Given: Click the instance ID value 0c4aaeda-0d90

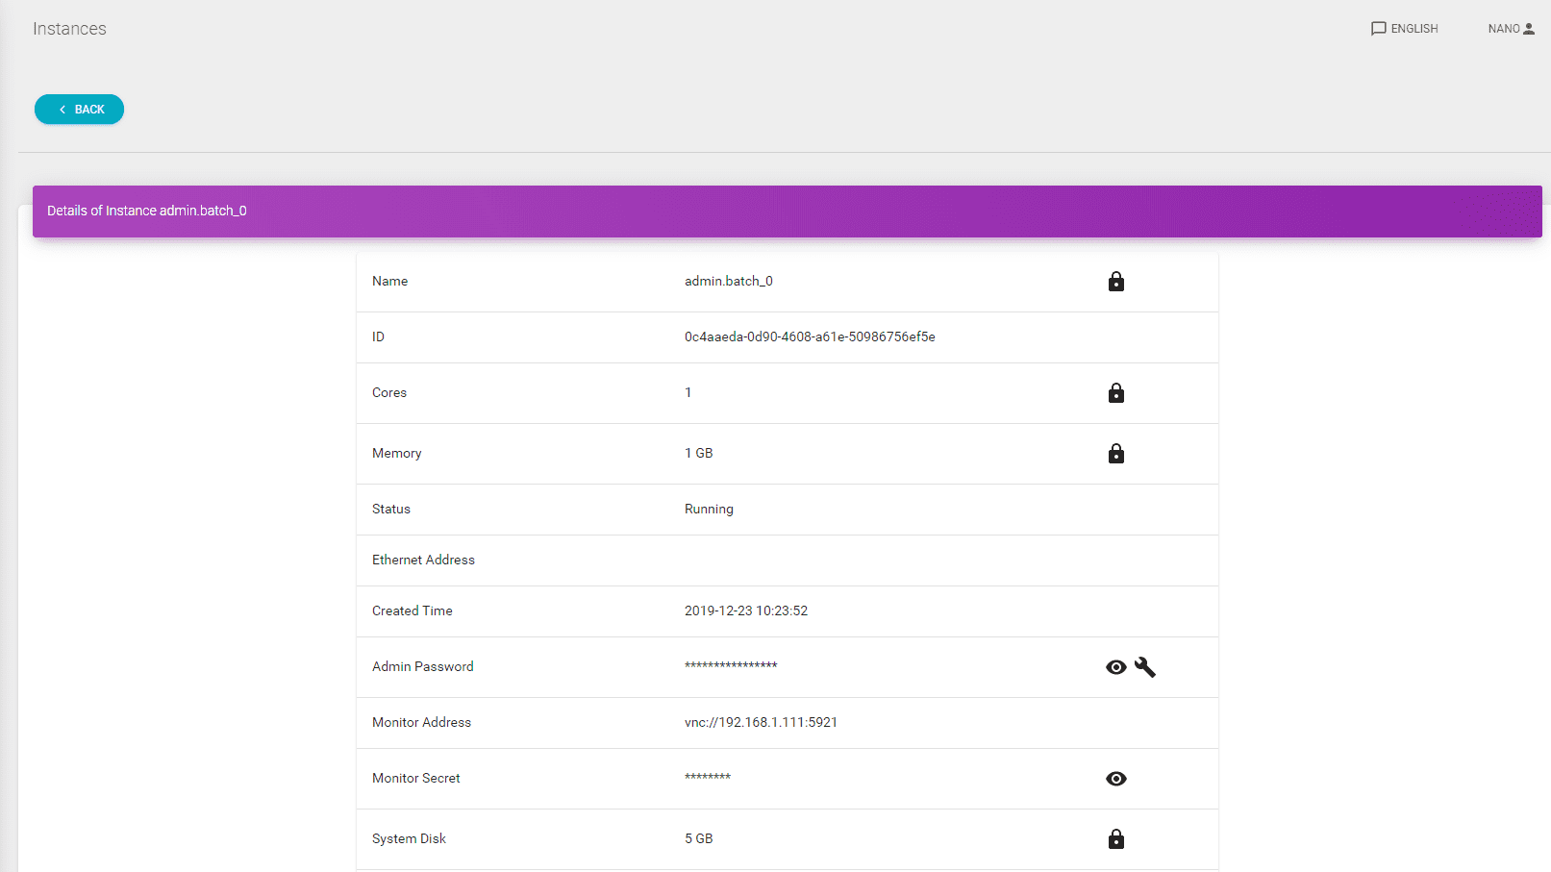Looking at the screenshot, I should 809,337.
